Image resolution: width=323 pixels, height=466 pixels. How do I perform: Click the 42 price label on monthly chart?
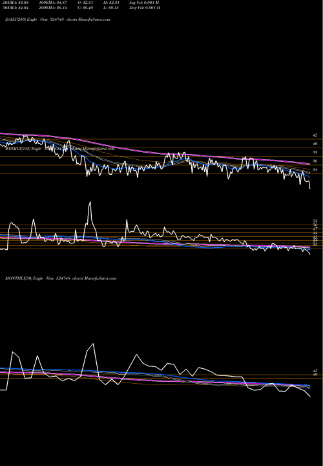point(315,371)
